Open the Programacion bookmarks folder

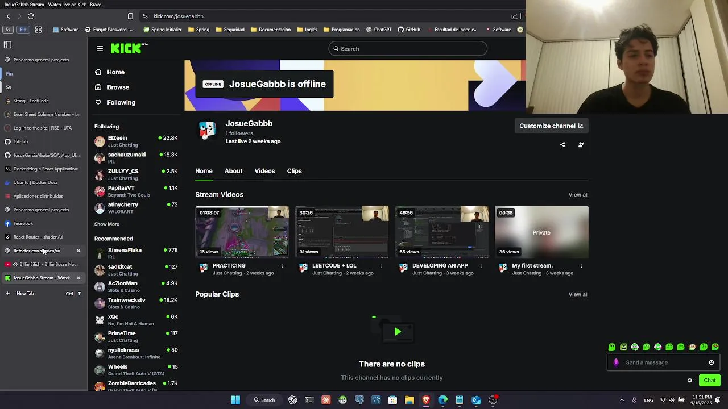pyautogui.click(x=341, y=30)
